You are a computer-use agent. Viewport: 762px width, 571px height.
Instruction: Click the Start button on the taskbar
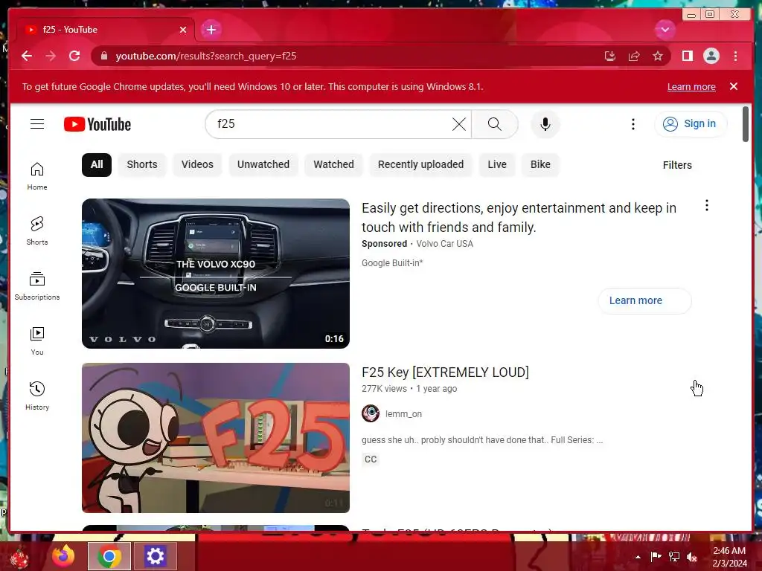(19, 558)
